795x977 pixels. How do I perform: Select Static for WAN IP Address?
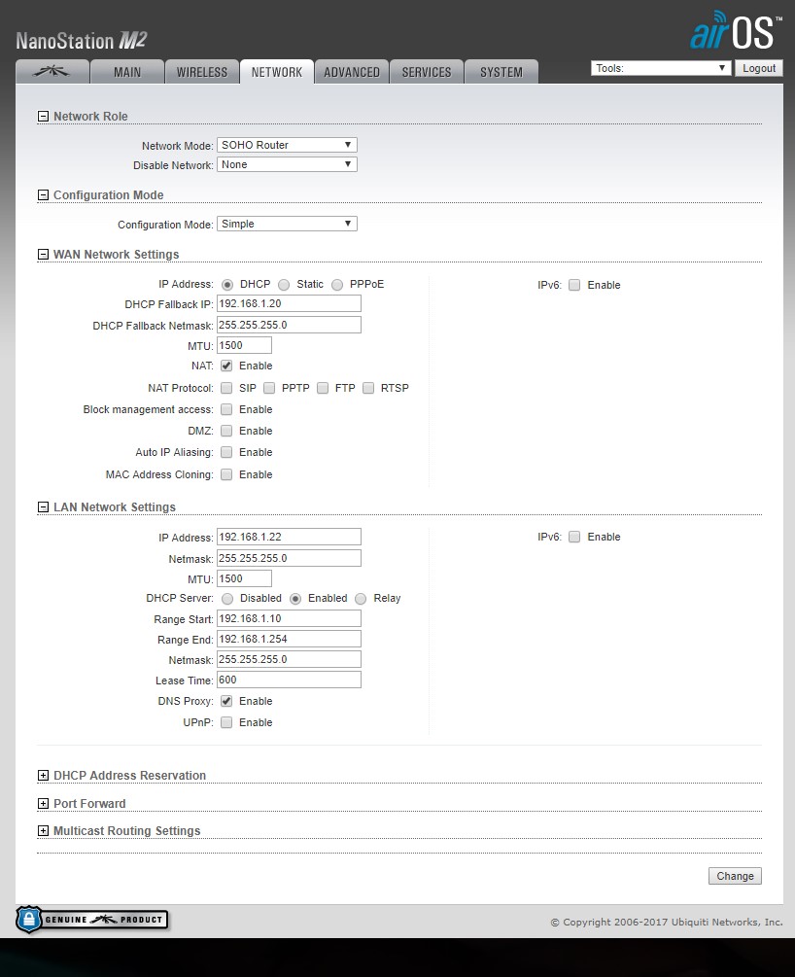tap(284, 285)
